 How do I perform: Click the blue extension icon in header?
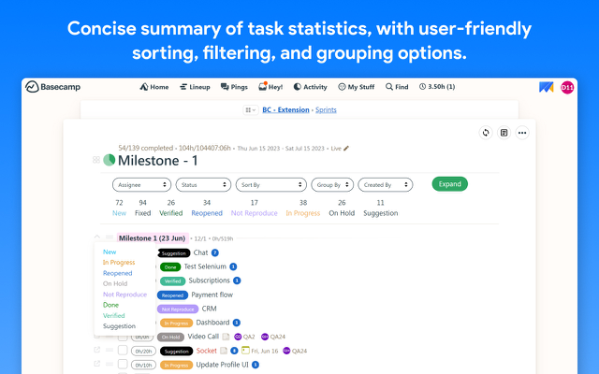(x=547, y=87)
